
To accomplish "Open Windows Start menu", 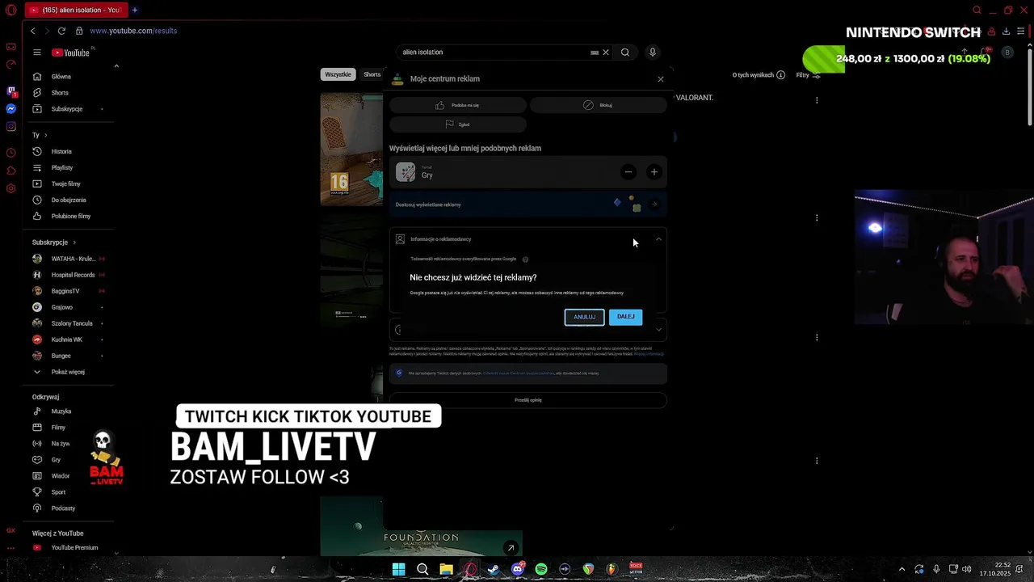I will [398, 570].
